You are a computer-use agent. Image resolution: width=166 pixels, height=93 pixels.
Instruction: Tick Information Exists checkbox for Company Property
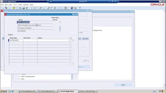pos(55,28)
